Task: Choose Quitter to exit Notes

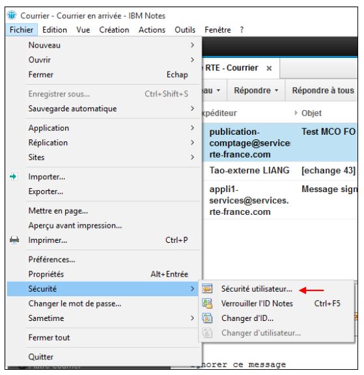Action: pos(104,357)
